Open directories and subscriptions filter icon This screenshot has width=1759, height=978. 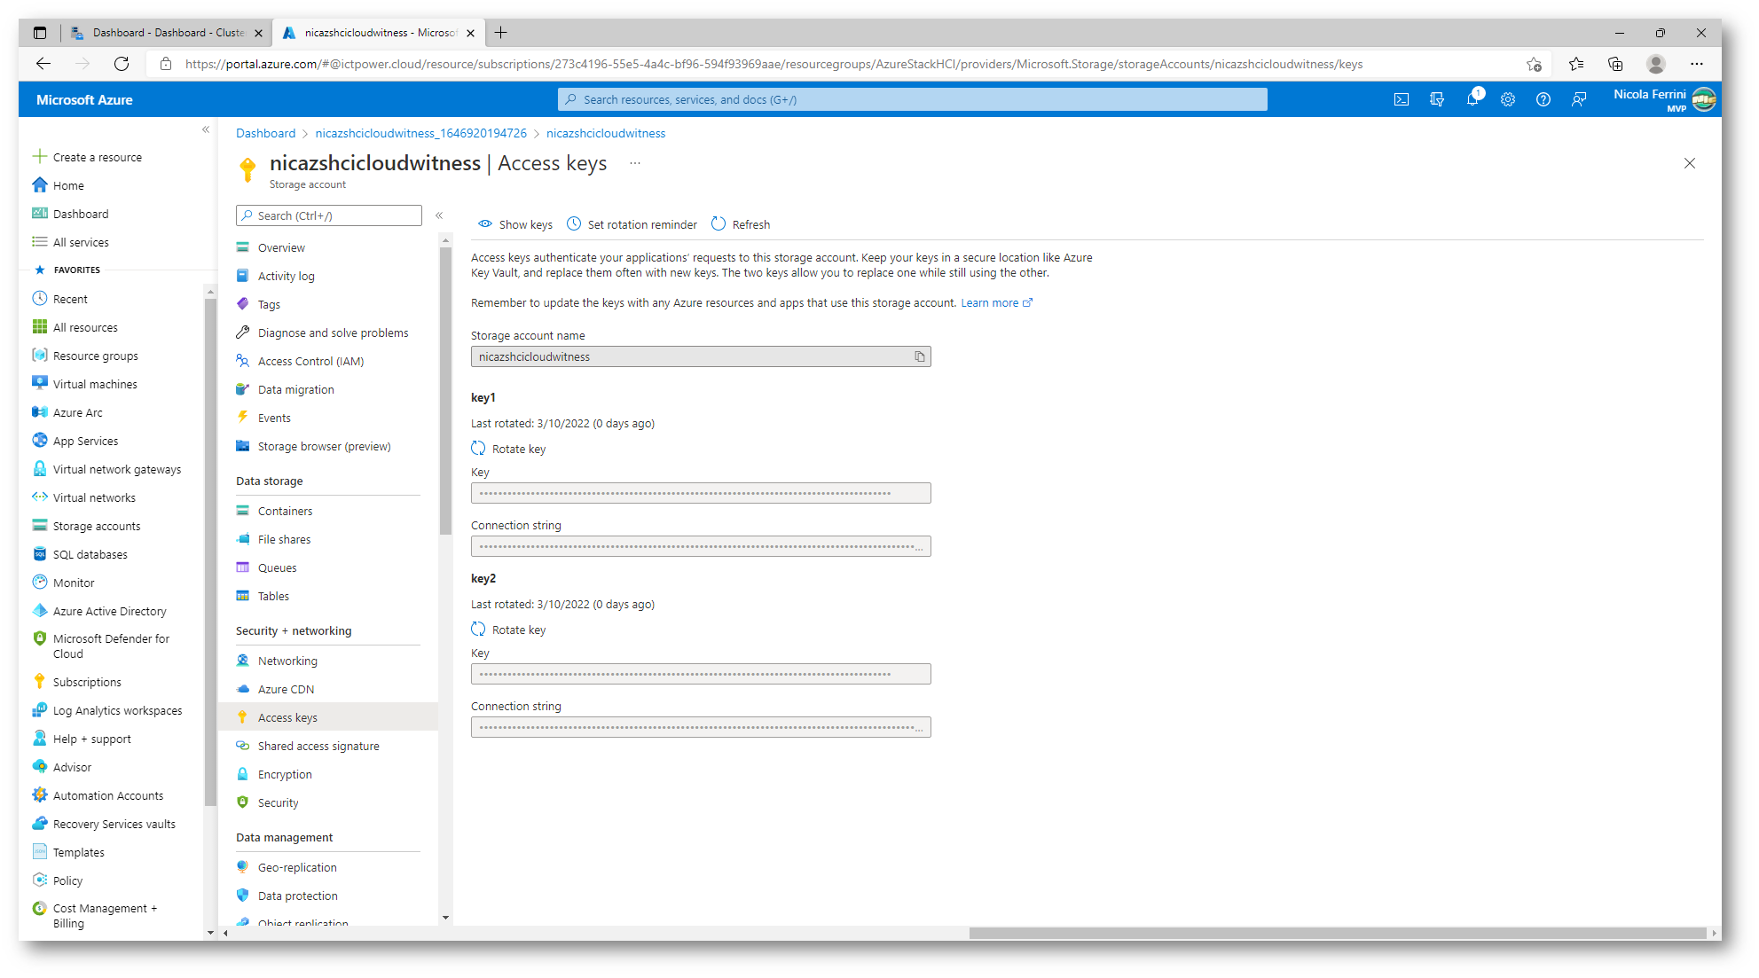1436,99
